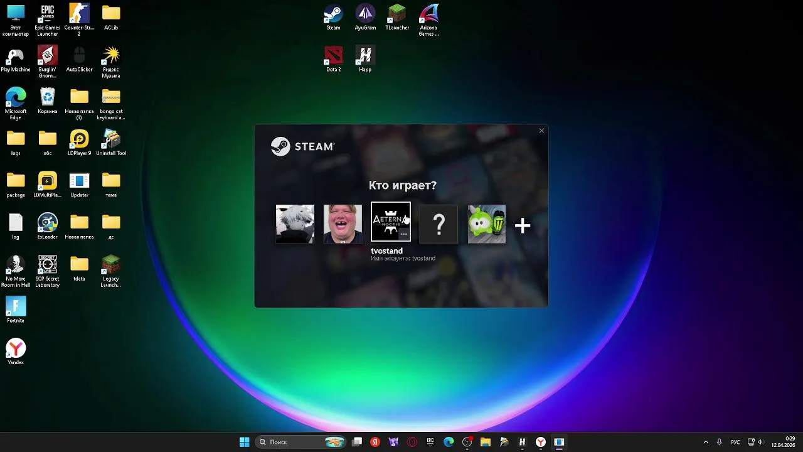
Task: Select the обс folder
Action: coord(47,143)
